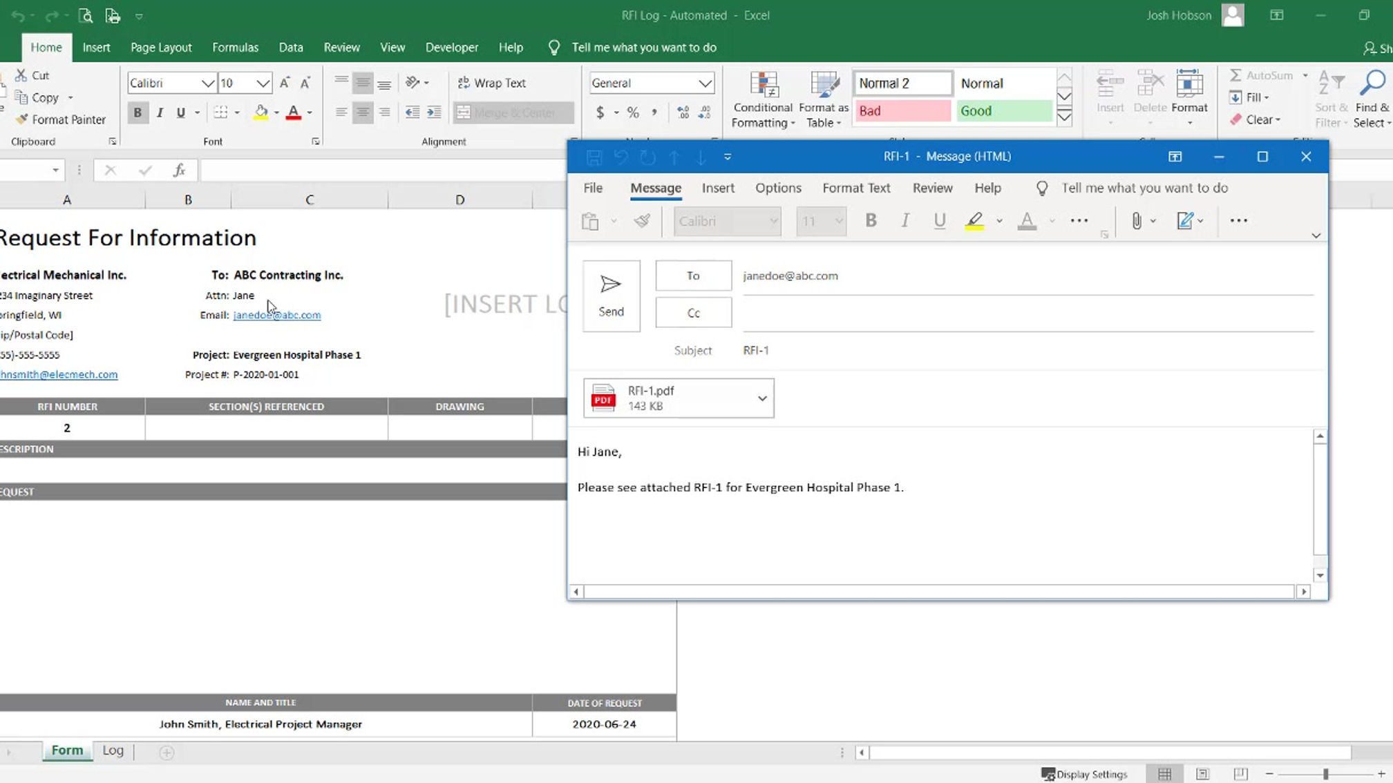The image size is (1393, 783).
Task: Open Format as Table in Excel
Action: (x=824, y=100)
